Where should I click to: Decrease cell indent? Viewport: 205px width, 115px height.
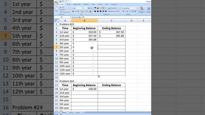tap(103, 11)
